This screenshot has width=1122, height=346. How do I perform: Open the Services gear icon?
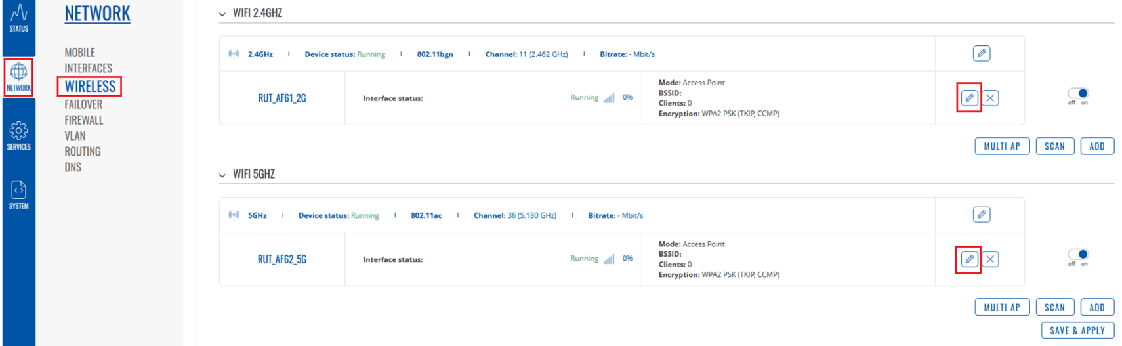(x=18, y=135)
